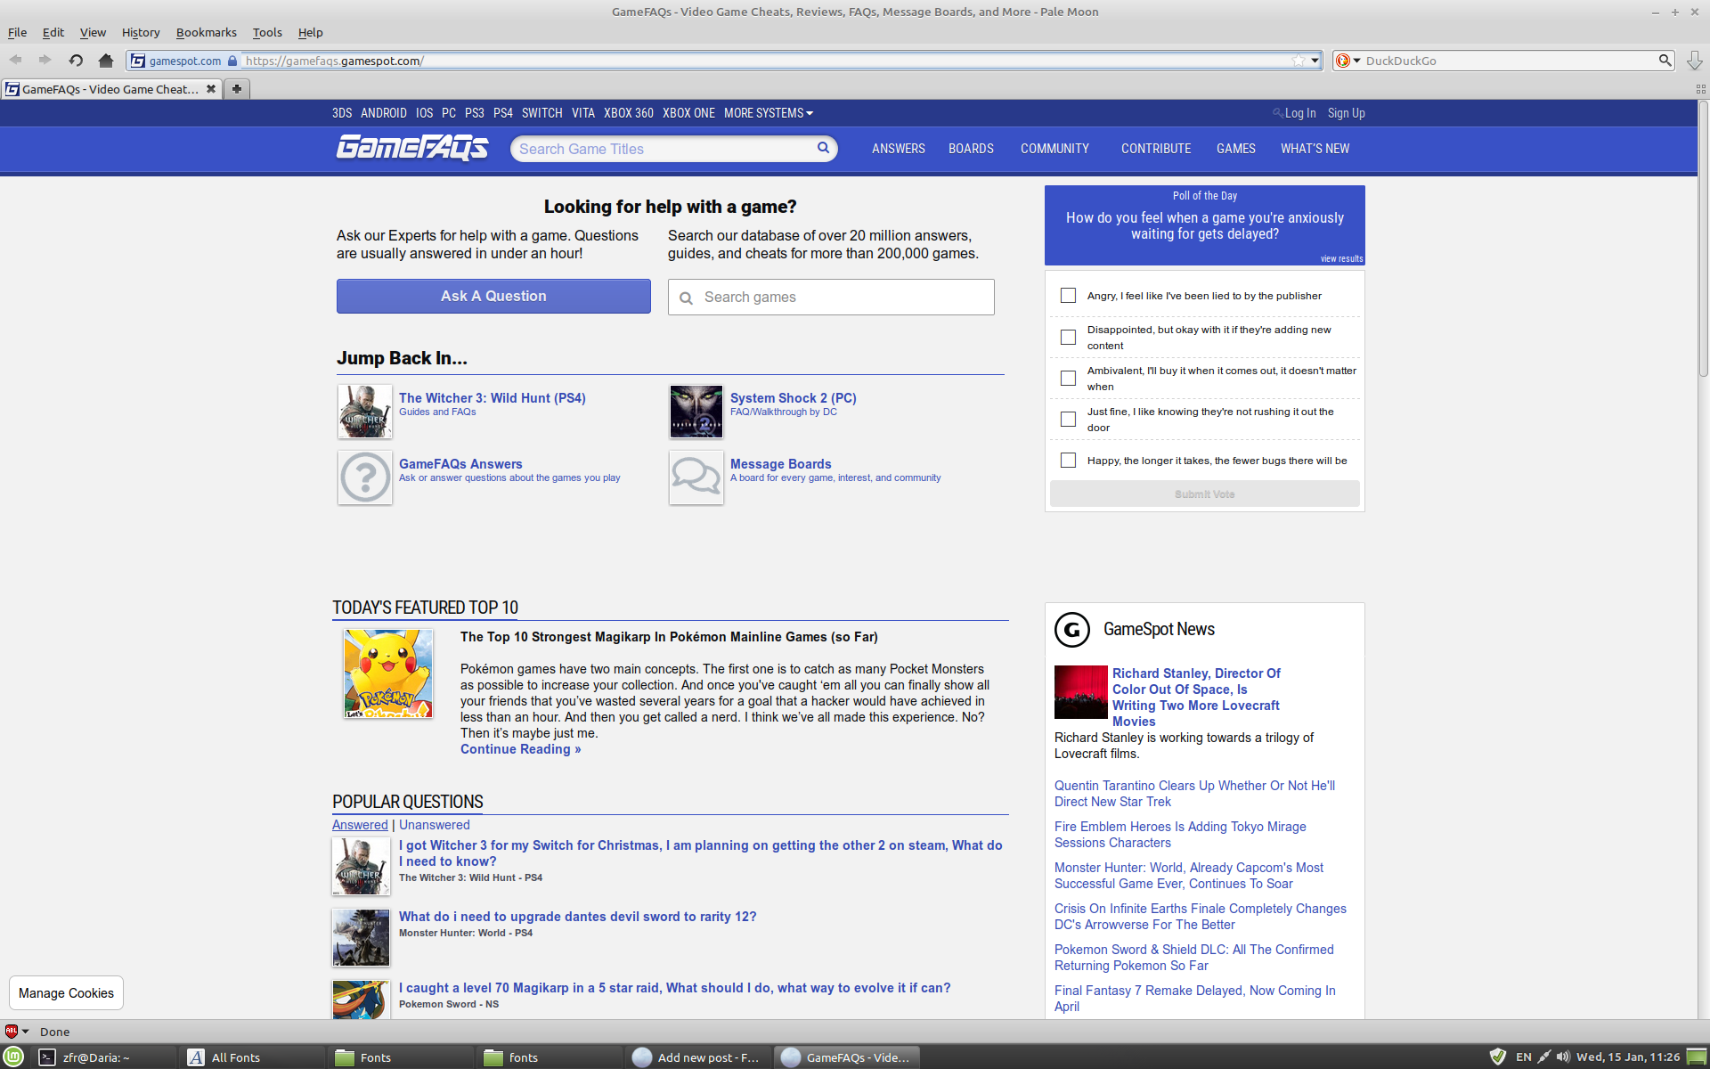
Task: Click the shield security tray icon
Action: click(1498, 1057)
